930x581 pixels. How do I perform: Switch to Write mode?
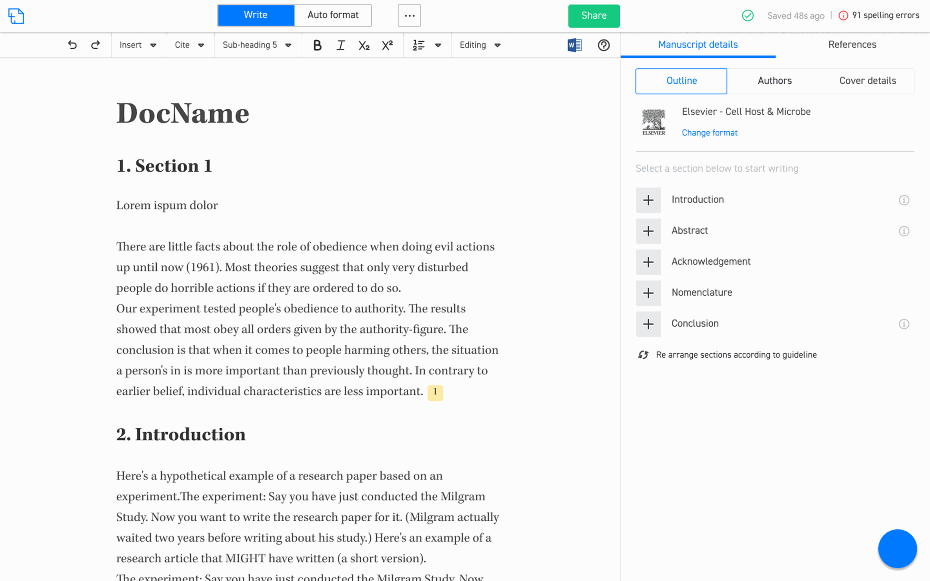pyautogui.click(x=256, y=15)
